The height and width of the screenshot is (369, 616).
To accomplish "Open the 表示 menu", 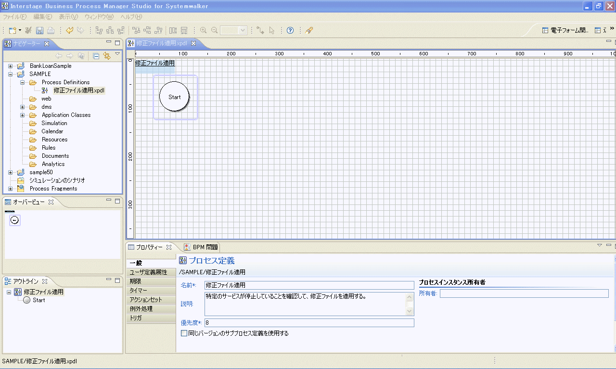I will (x=68, y=17).
